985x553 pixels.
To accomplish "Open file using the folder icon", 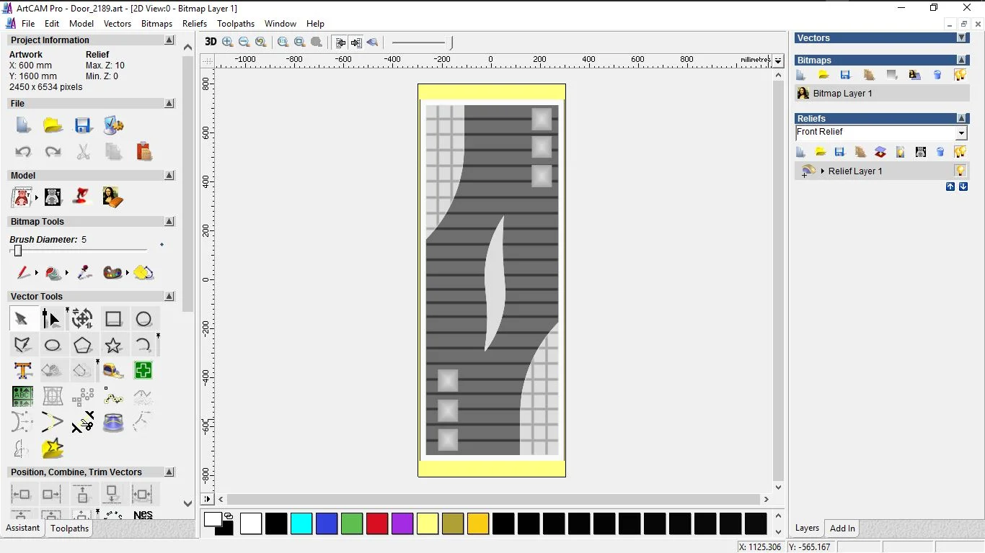I will click(x=53, y=125).
